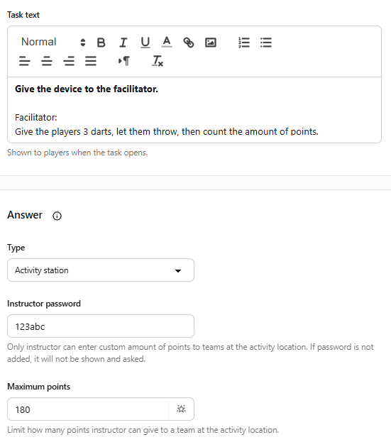This screenshot has width=391, height=442.
Task: Open the text color picker
Action: 167,42
